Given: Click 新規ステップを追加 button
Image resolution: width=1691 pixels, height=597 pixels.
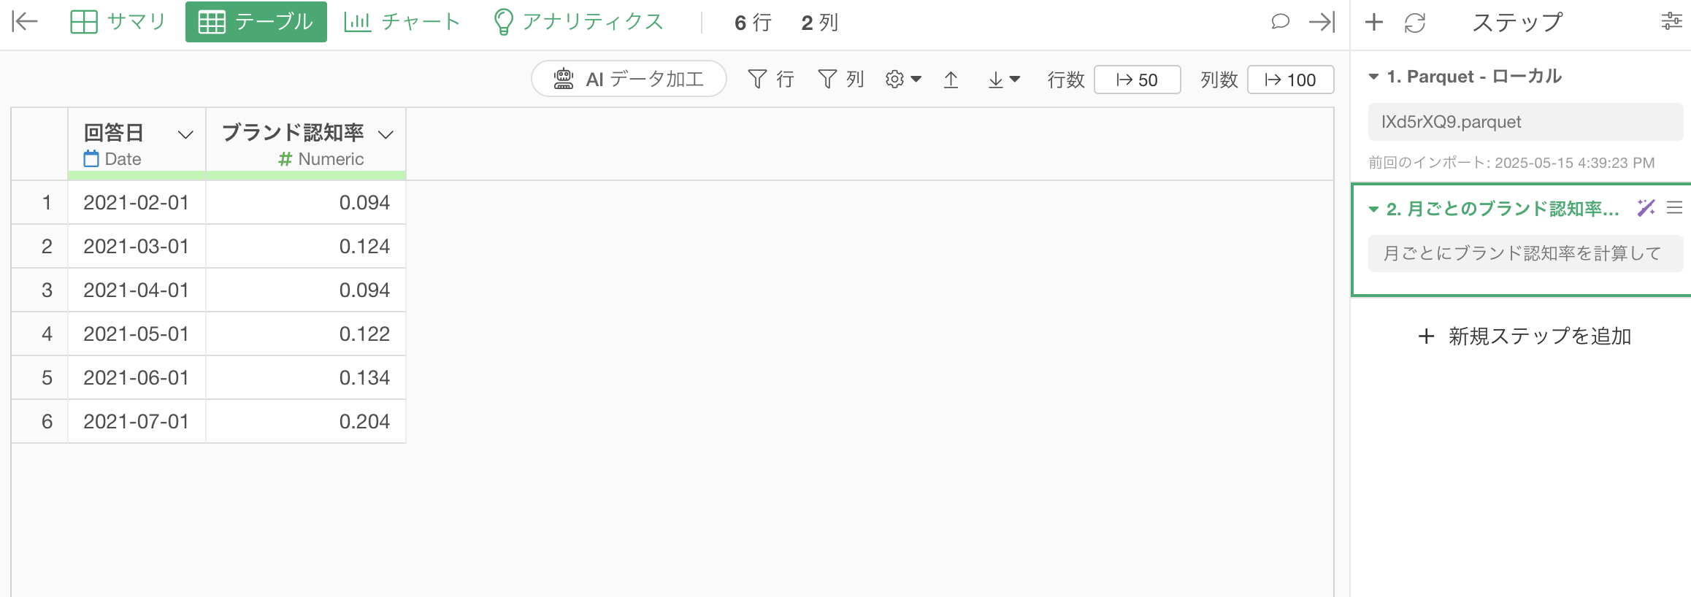Looking at the screenshot, I should click(1525, 336).
